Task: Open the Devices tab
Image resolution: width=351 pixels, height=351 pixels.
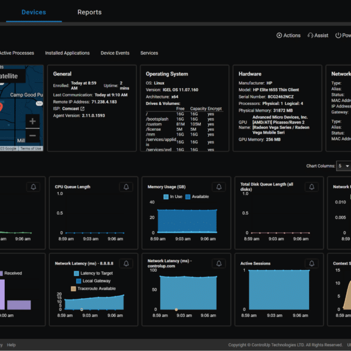Action: pos(34,12)
